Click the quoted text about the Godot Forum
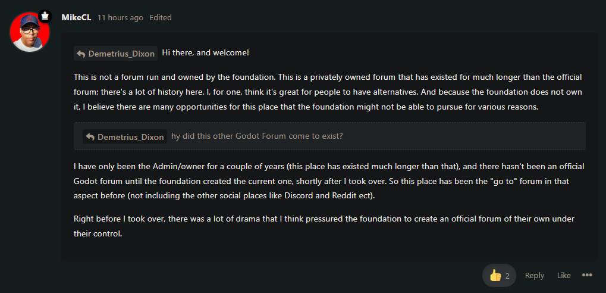Viewport: 606px width, 293px height. click(x=257, y=136)
